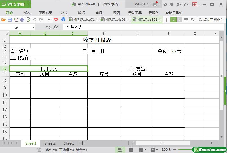Screen dimensions: 227x153
Task: Switch to normal view icon in status bar
Action: coord(120,150)
